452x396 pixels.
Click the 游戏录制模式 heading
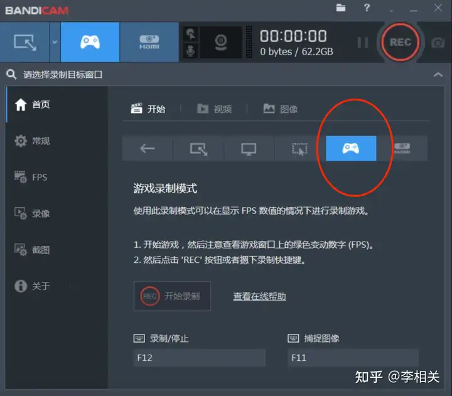coord(165,188)
